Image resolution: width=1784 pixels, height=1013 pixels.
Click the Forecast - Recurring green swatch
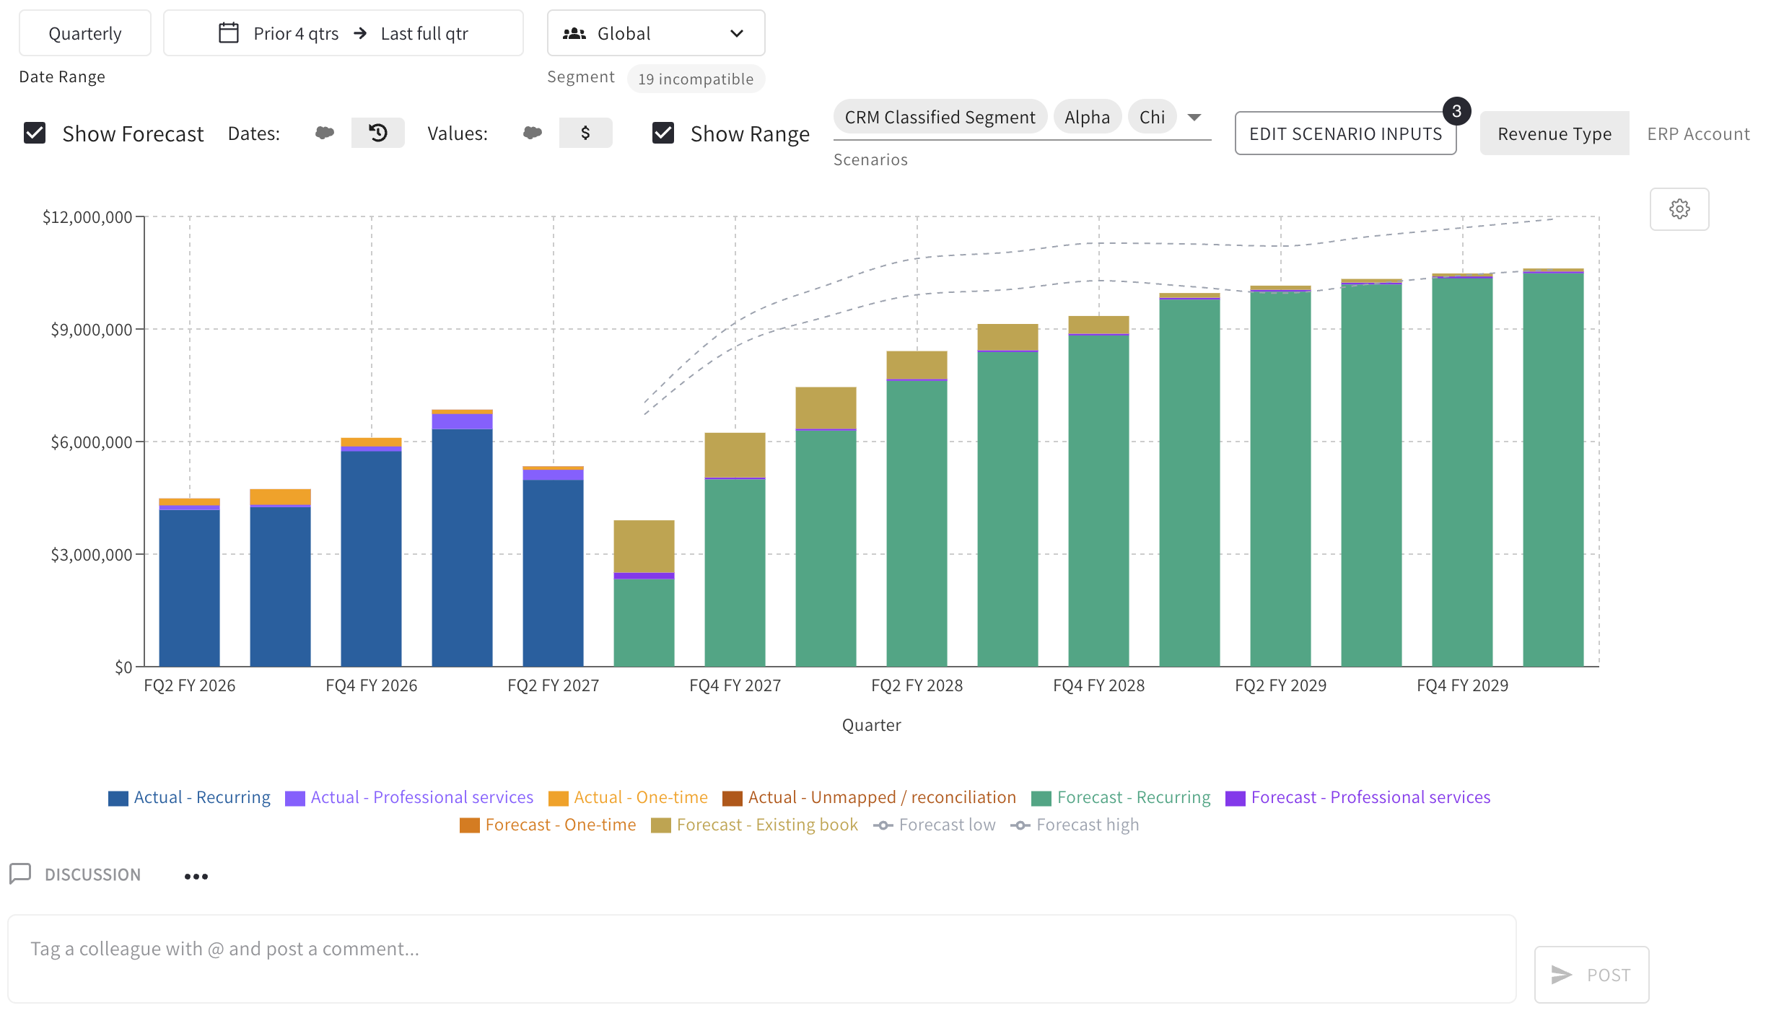[x=1041, y=798]
